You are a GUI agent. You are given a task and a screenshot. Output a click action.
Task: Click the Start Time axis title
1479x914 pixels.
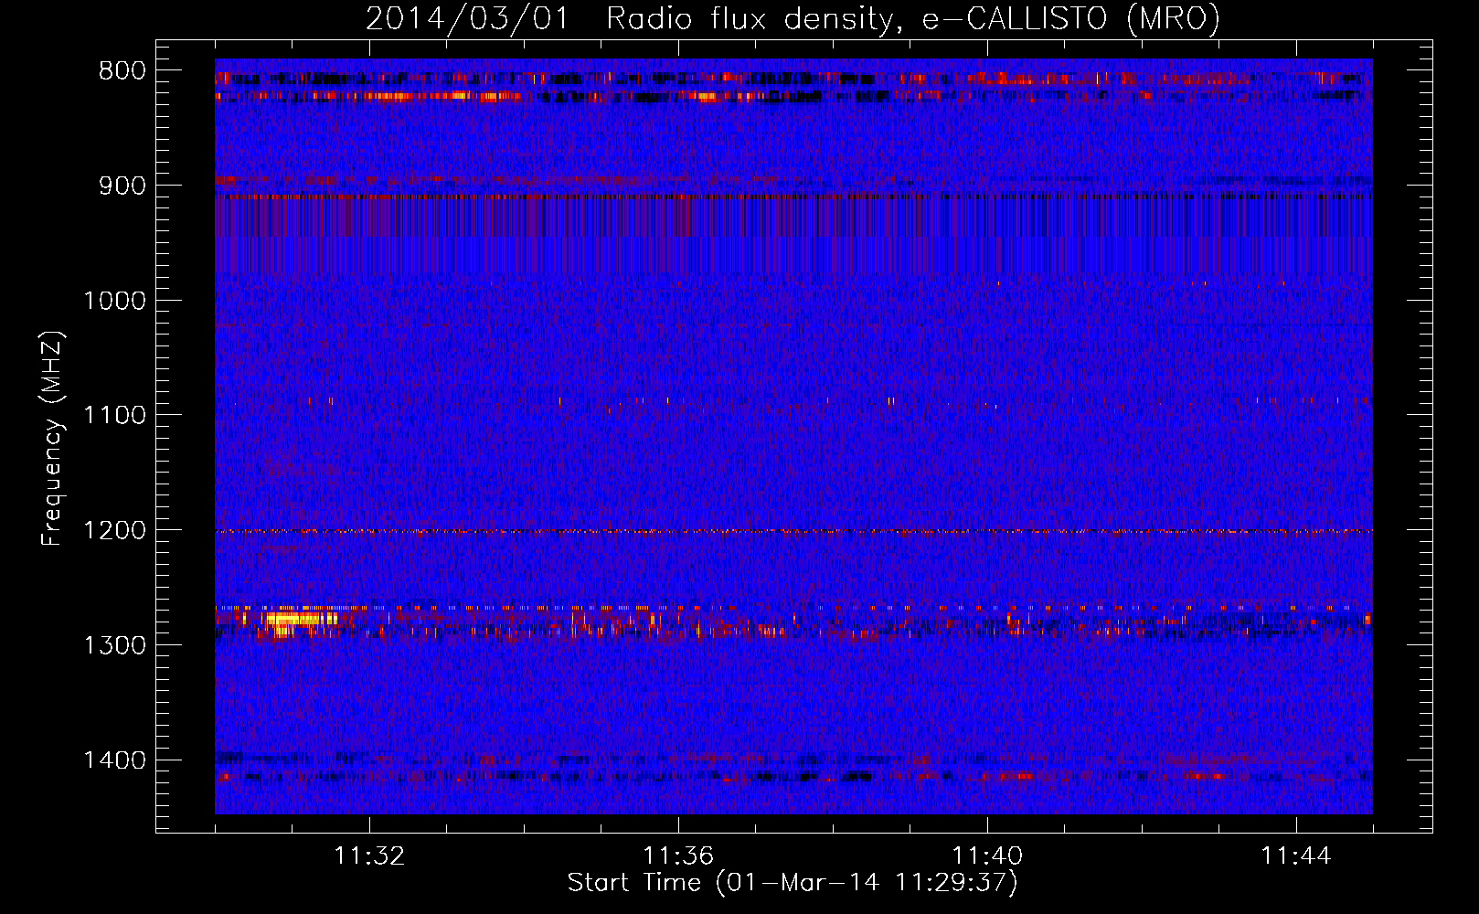click(x=793, y=883)
